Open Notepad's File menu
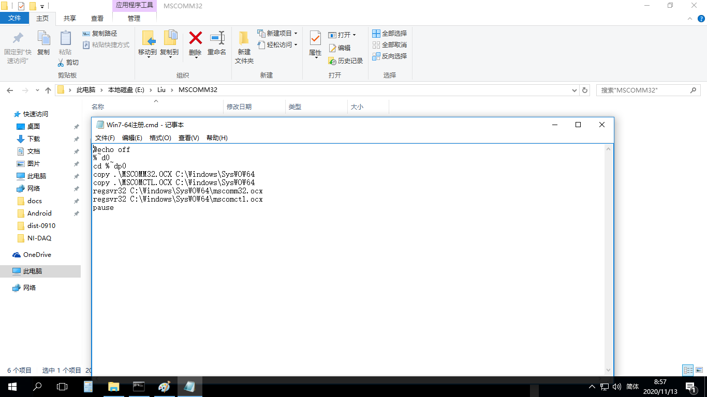 click(x=105, y=138)
